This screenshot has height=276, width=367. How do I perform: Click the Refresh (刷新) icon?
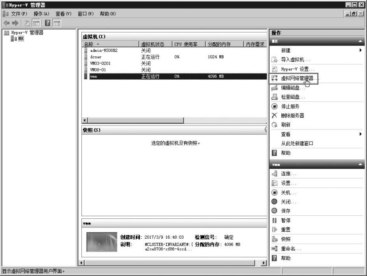tap(274, 125)
